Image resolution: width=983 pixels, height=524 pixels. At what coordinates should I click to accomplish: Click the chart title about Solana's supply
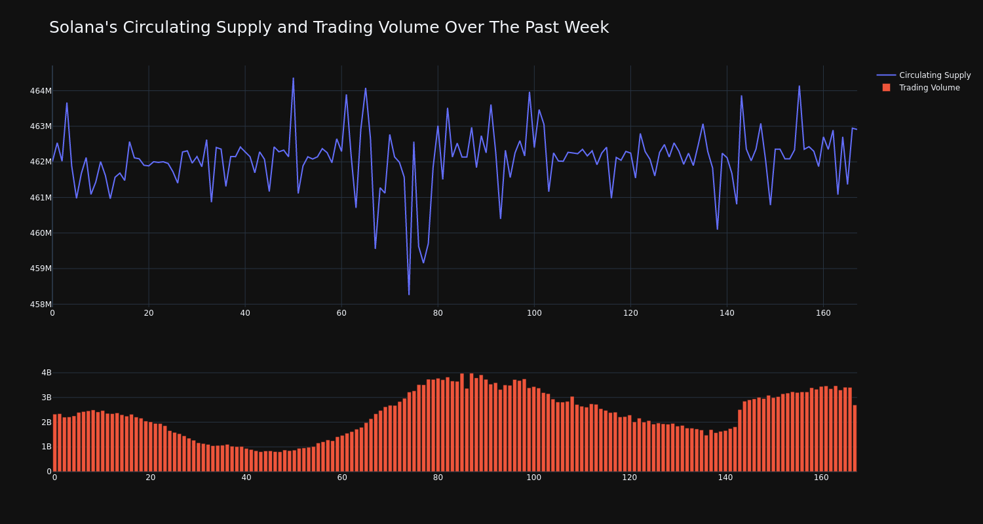click(329, 28)
